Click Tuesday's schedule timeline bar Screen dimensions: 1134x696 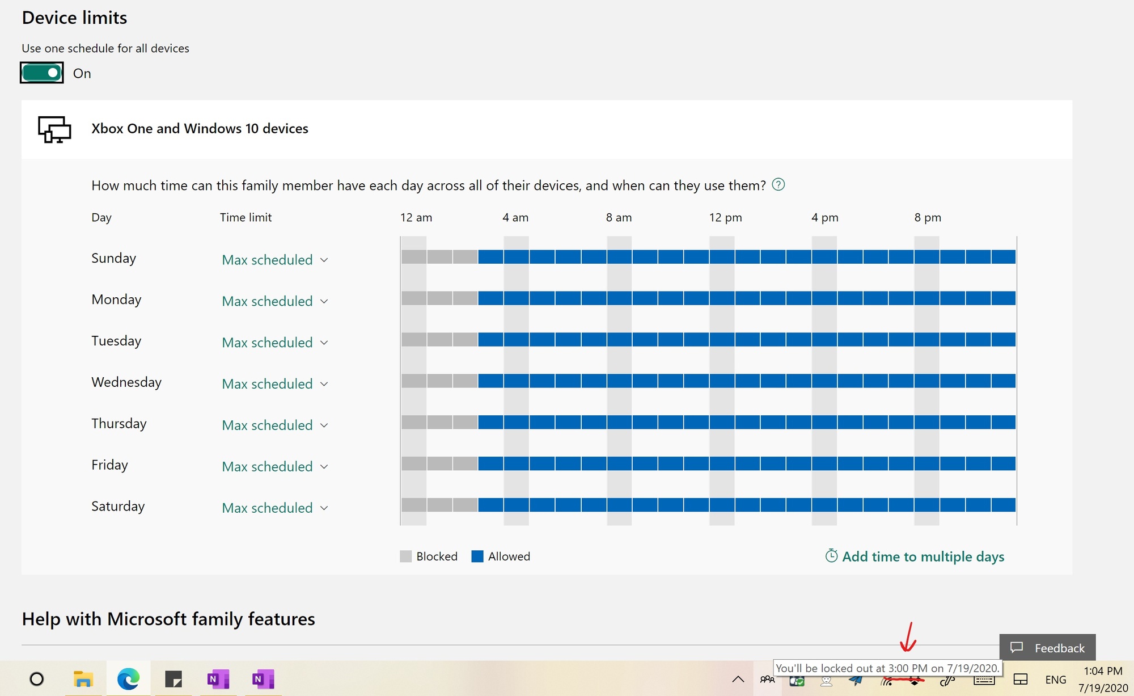click(709, 340)
